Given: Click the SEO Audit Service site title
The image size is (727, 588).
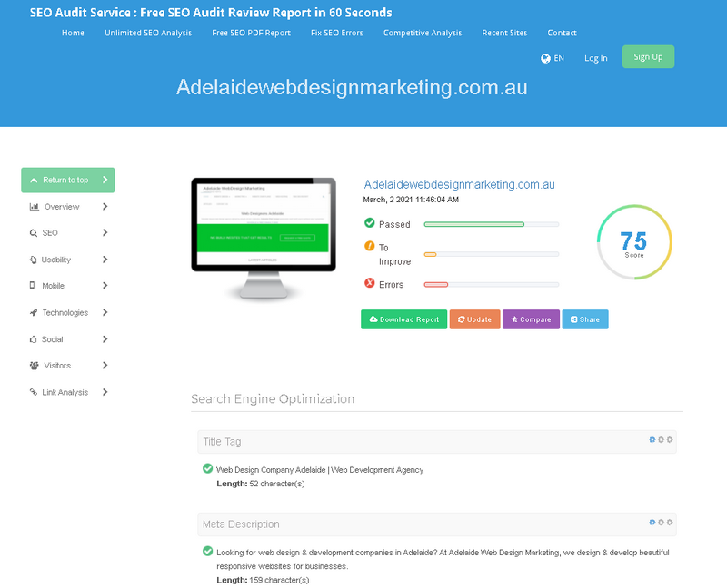Looking at the screenshot, I should (x=211, y=13).
